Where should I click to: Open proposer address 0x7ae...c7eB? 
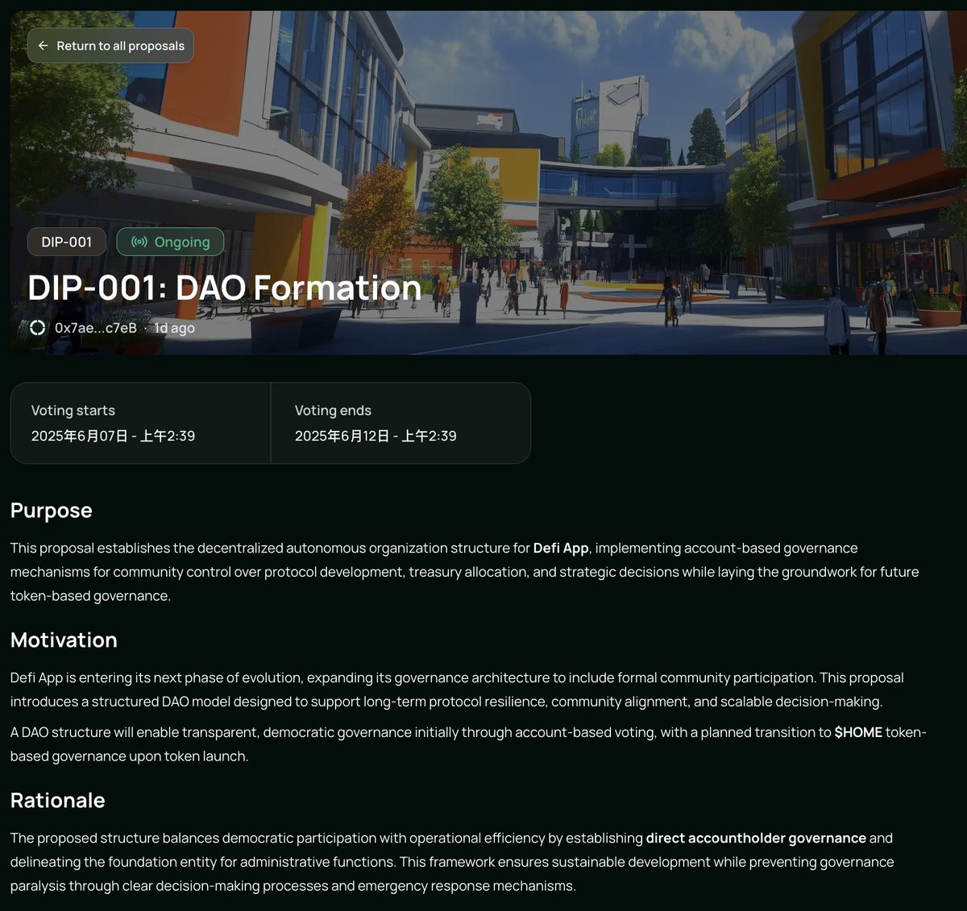[96, 328]
